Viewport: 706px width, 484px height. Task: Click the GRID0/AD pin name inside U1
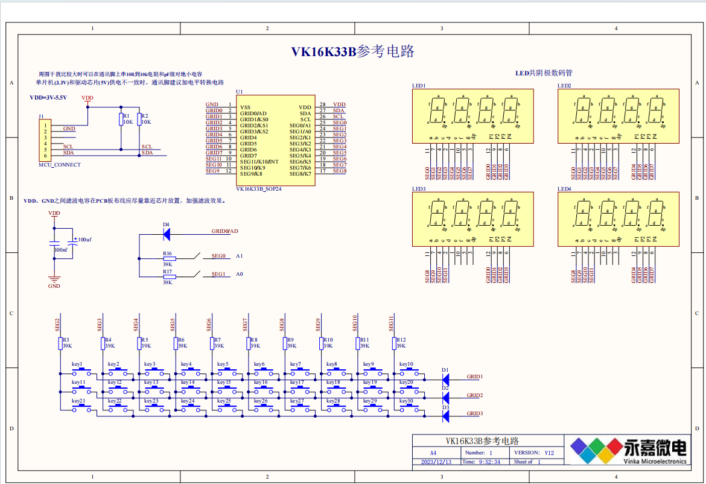253,113
